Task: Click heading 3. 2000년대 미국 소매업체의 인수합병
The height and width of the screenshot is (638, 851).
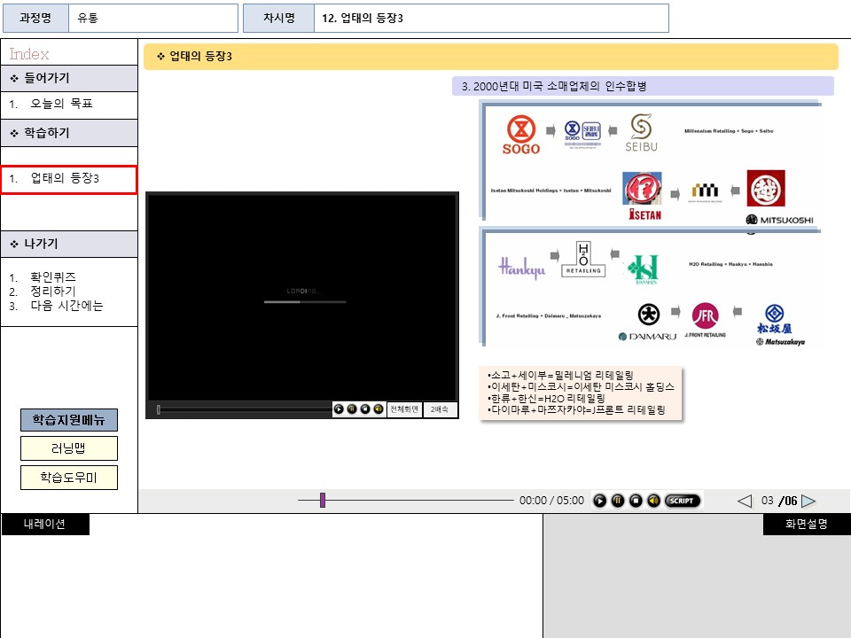Action: click(643, 86)
